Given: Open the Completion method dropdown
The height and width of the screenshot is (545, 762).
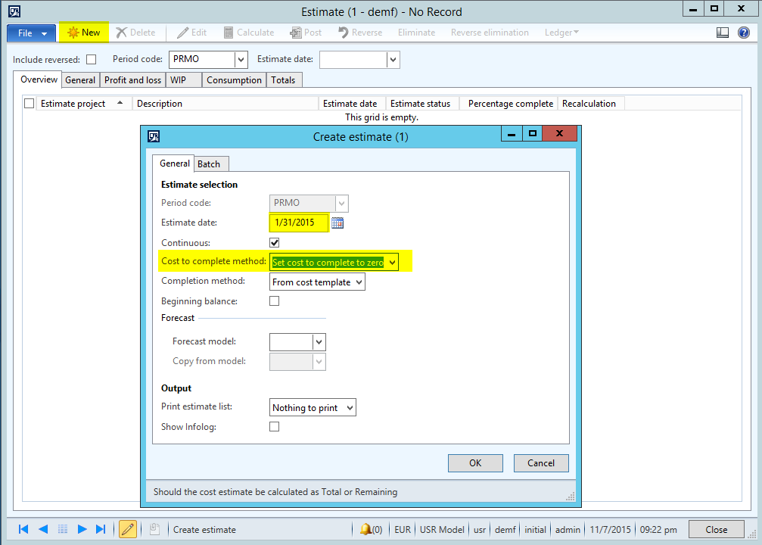Looking at the screenshot, I should point(359,282).
